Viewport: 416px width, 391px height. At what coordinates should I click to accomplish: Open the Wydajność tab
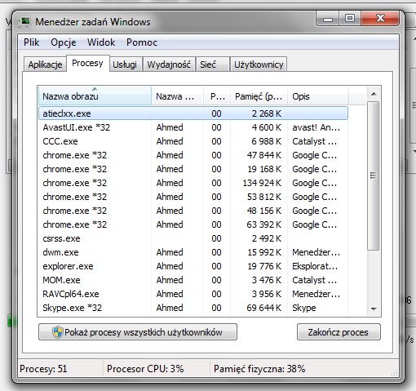(169, 64)
